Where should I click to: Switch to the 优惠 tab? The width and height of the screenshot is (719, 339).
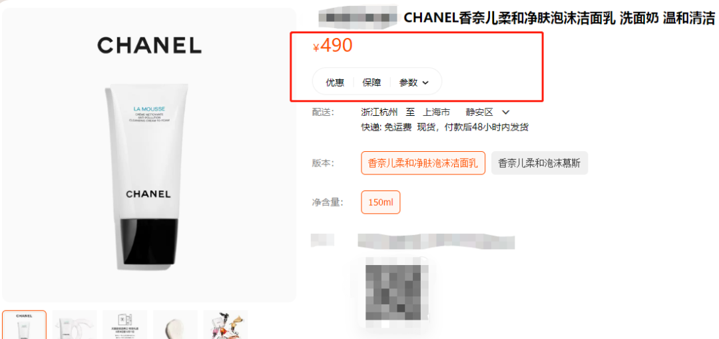click(x=335, y=83)
